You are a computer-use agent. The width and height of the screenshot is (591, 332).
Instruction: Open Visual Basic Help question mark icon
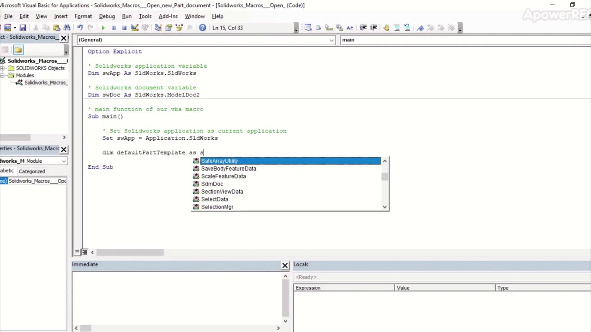click(202, 28)
